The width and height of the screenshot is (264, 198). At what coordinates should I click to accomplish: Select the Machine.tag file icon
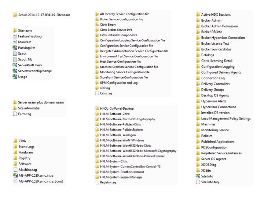click(15, 169)
